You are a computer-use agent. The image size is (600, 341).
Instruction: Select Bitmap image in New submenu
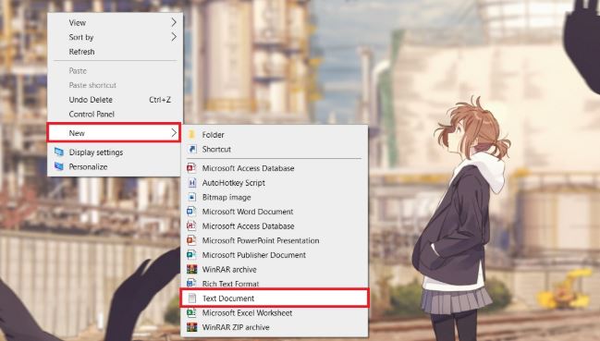pyautogui.click(x=274, y=197)
